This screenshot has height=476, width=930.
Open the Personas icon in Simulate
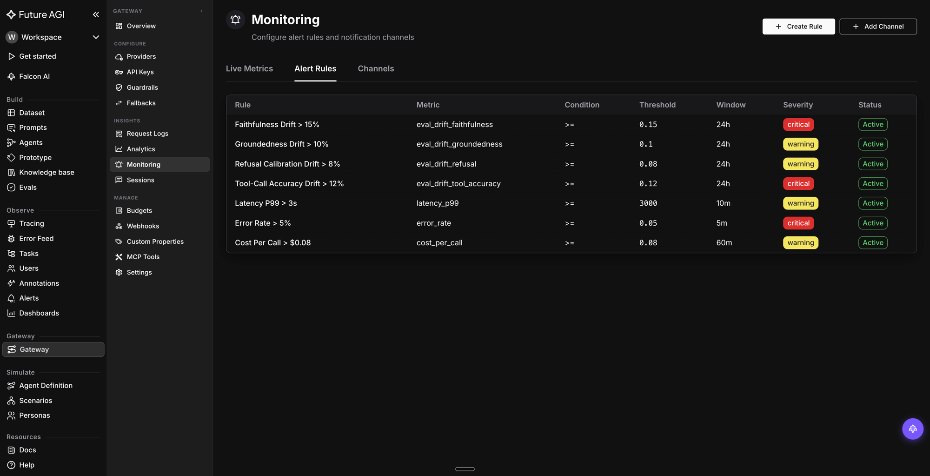11,415
